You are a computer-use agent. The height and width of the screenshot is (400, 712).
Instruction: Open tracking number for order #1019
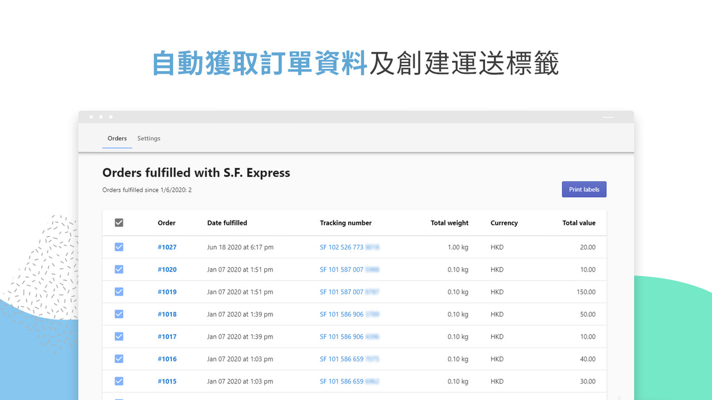[349, 292]
